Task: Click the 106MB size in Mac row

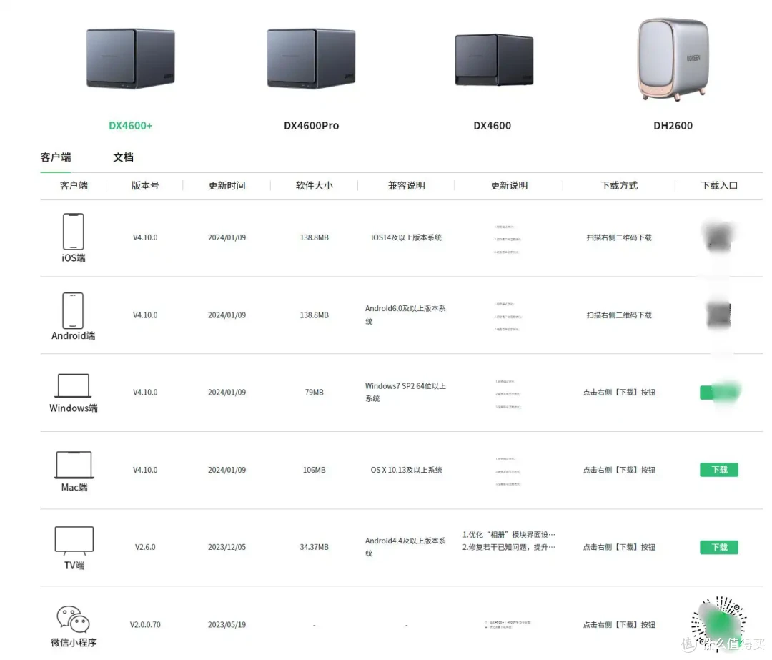Action: (x=314, y=470)
